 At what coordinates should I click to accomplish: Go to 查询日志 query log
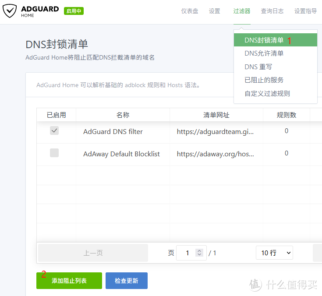click(x=272, y=11)
